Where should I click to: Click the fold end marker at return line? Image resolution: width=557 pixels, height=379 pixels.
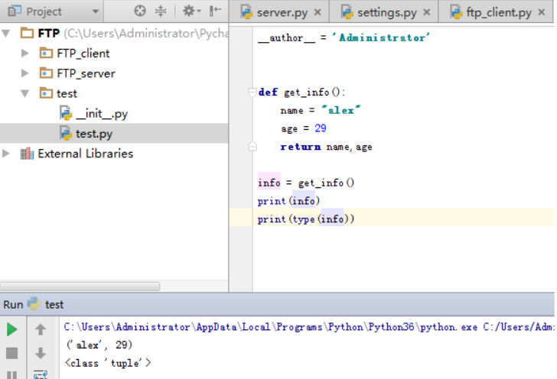(252, 147)
